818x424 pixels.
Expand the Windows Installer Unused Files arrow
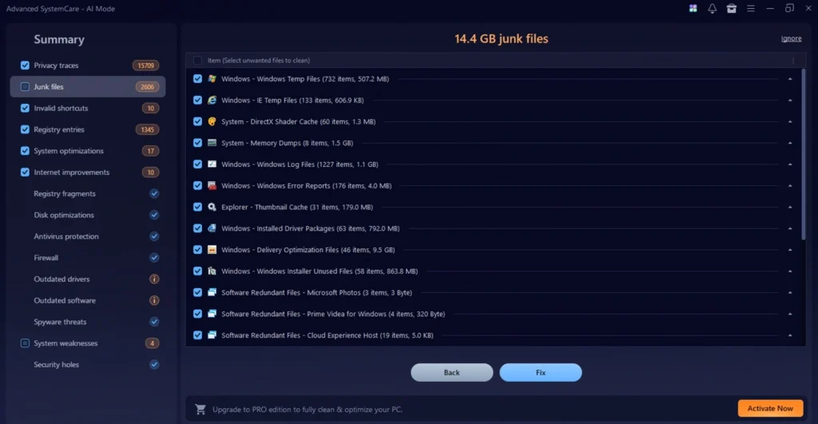790,271
